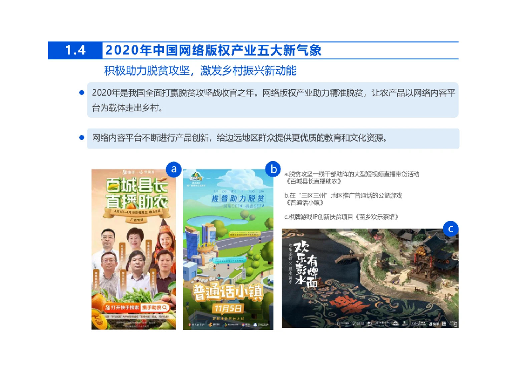Image resolution: width=524 pixels, height=371 pixels.
Task: Click the blue circle badge labeled b
Action: click(x=273, y=169)
